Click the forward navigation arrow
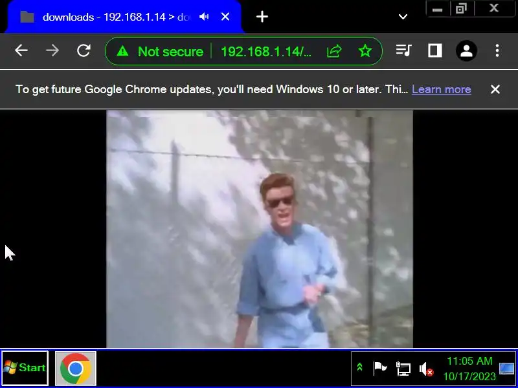Screen dimensions: 518x388 (52, 51)
